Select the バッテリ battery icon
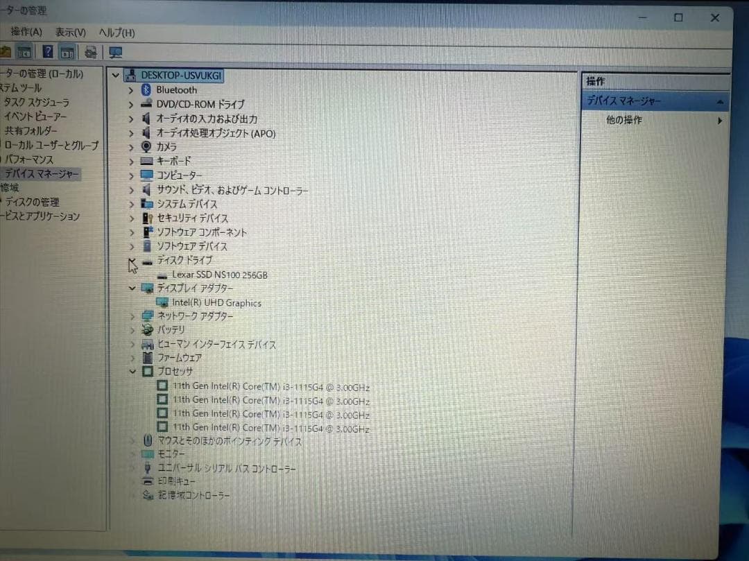 [147, 329]
